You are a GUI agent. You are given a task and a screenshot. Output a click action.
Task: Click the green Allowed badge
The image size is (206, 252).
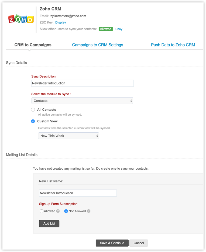tap(105, 29)
